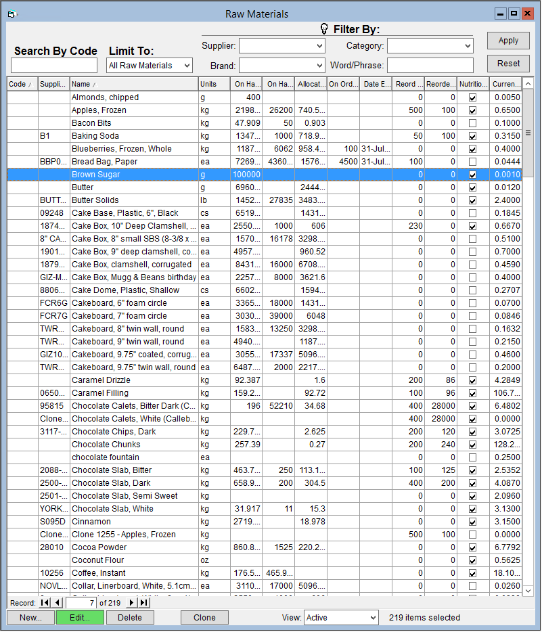Click the Delete button
Image resolution: width=542 pixels, height=632 pixels.
click(130, 618)
